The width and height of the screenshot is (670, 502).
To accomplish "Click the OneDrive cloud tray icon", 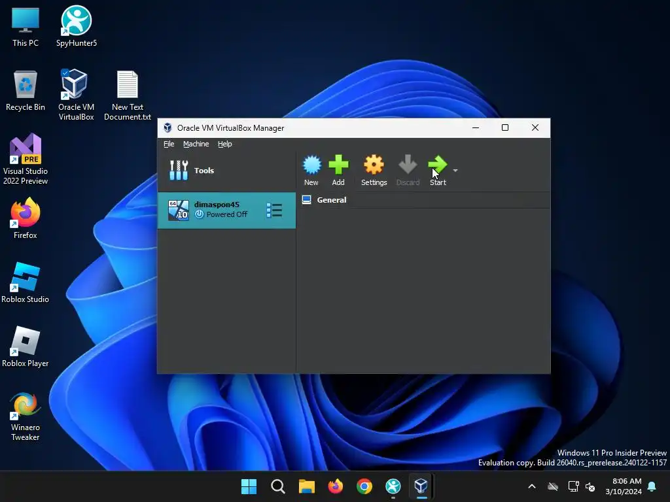I will 553,486.
